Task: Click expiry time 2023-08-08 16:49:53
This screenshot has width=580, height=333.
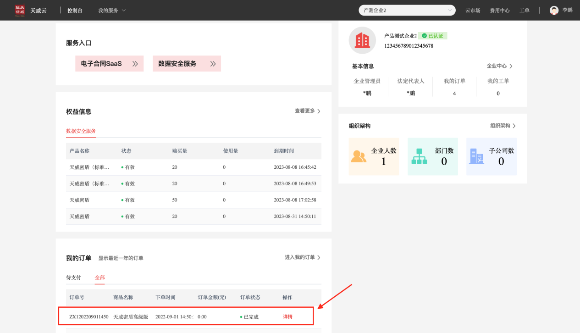Action: pyautogui.click(x=295, y=183)
